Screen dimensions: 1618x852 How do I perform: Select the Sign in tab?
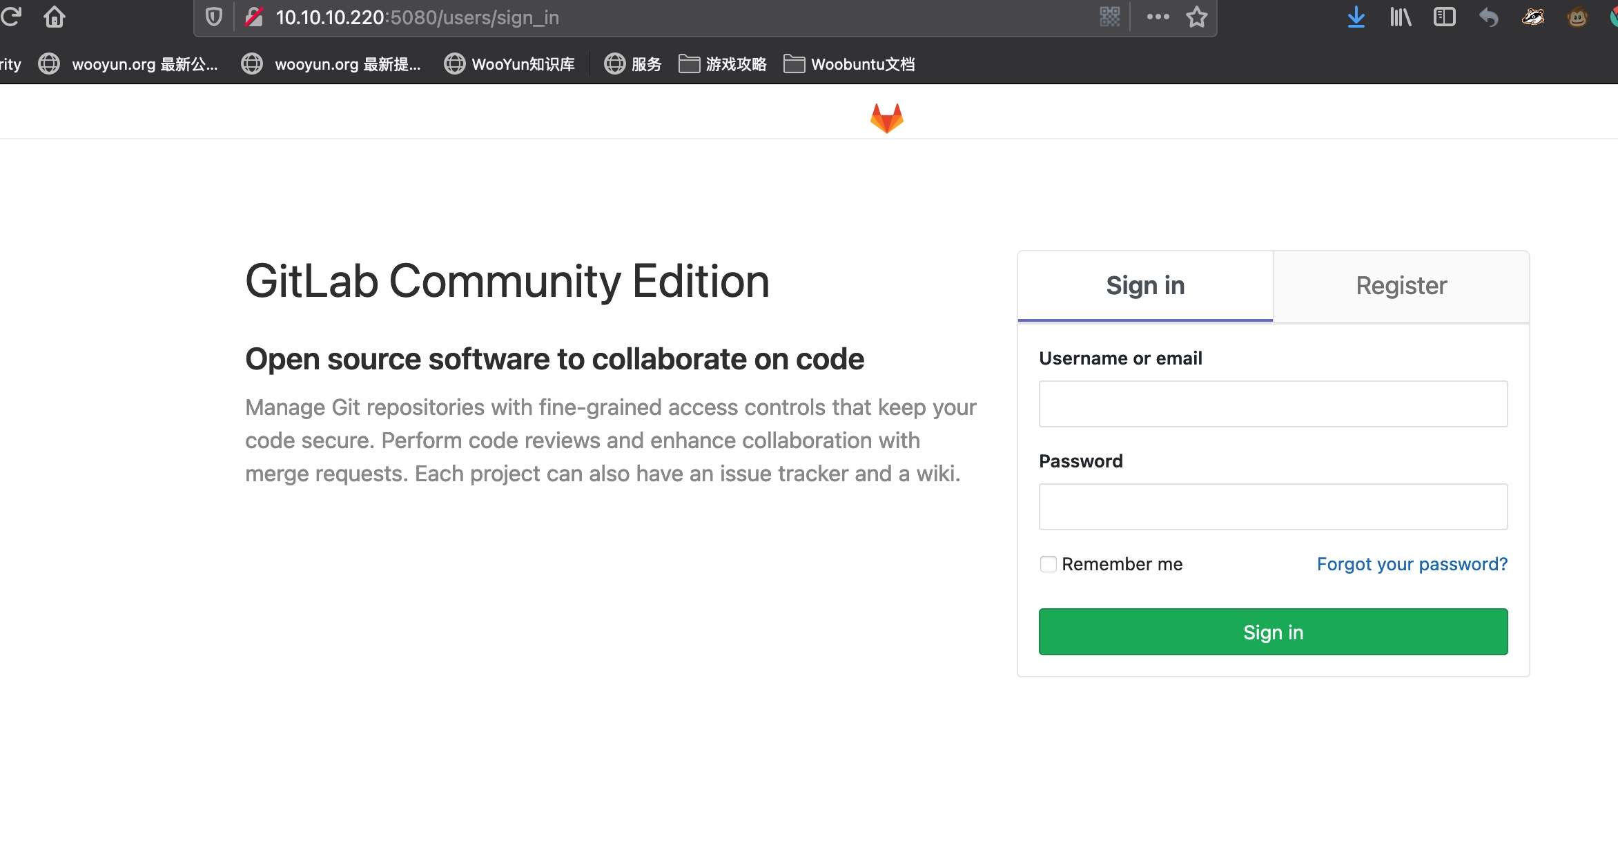point(1145,286)
